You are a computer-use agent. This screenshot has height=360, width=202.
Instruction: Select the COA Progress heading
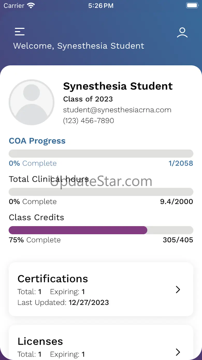(37, 141)
